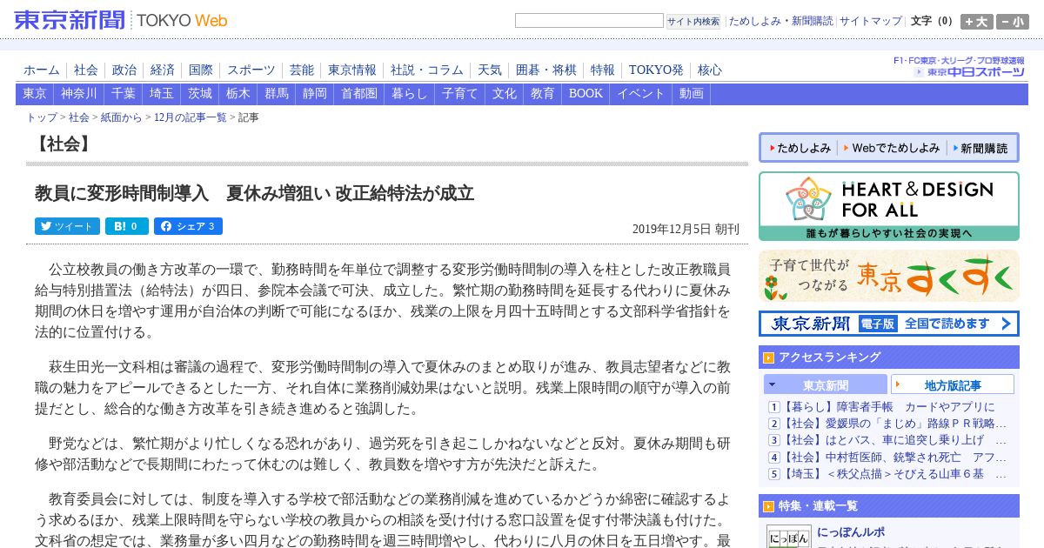The image size is (1044, 548).
Task: Open 天気 menu item
Action: [x=490, y=70]
